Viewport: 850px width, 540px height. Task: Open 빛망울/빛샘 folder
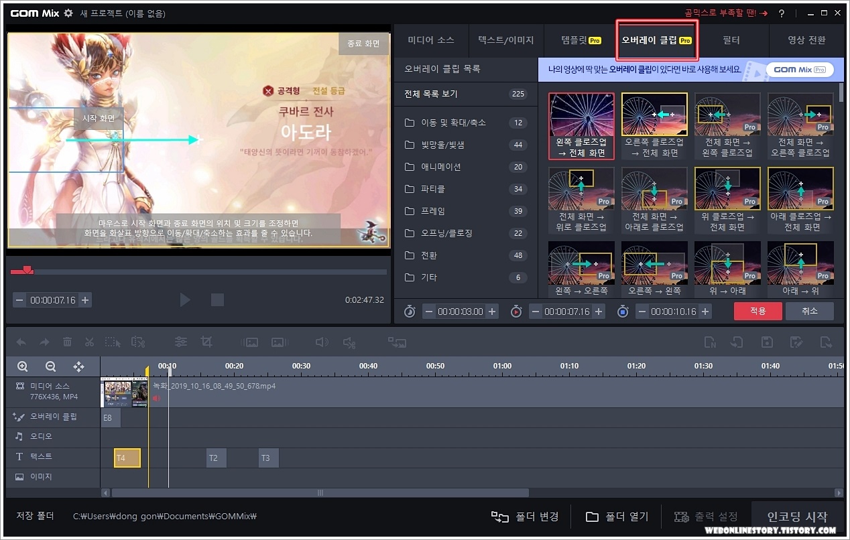coord(466,145)
